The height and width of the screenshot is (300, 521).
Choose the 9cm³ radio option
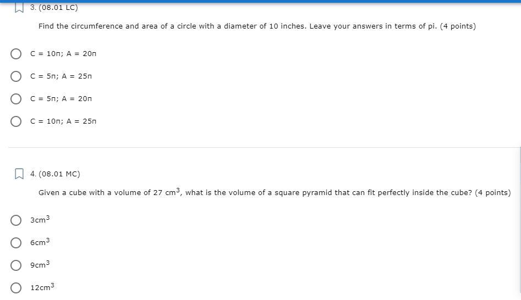click(x=16, y=265)
